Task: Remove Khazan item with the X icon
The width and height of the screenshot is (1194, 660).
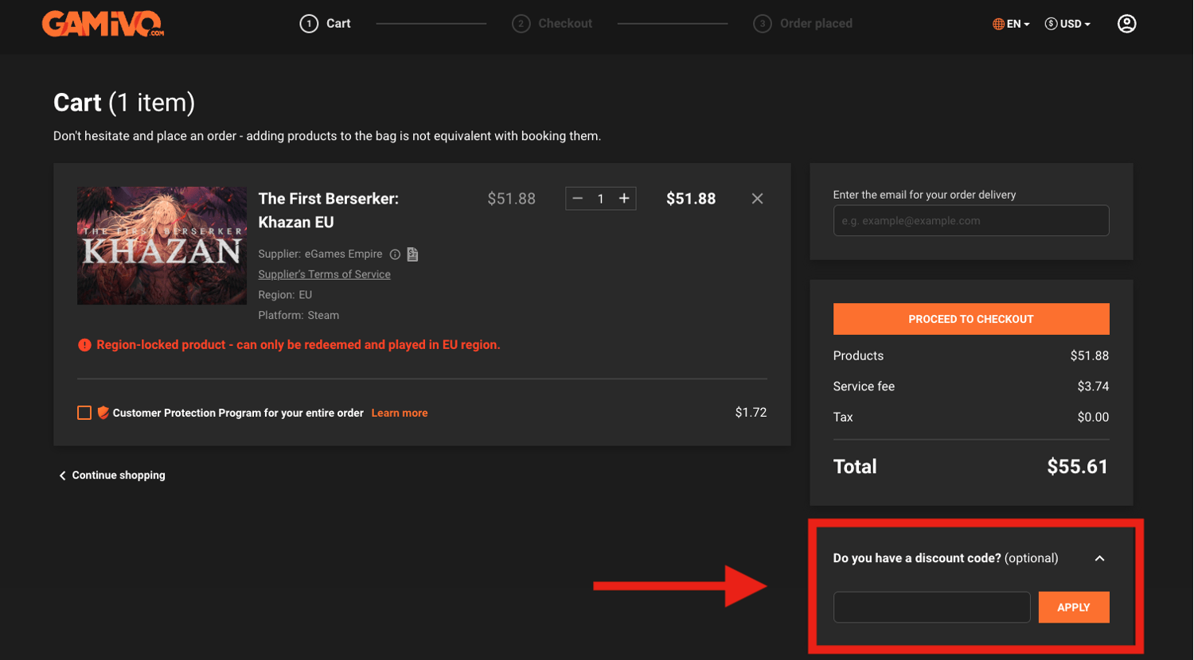Action: pos(757,199)
